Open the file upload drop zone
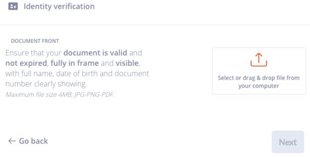This screenshot has width=310, height=157. tap(259, 71)
